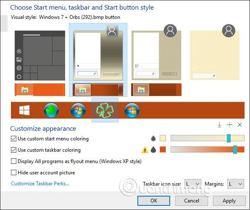The image size is (250, 210).
Task: Enable Hide user account picture
Action: point(13,172)
